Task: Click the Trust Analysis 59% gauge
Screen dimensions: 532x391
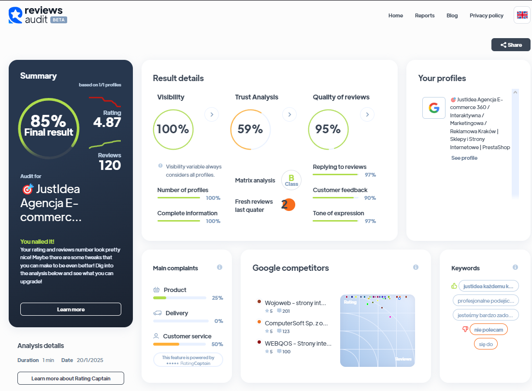Action: coord(250,129)
